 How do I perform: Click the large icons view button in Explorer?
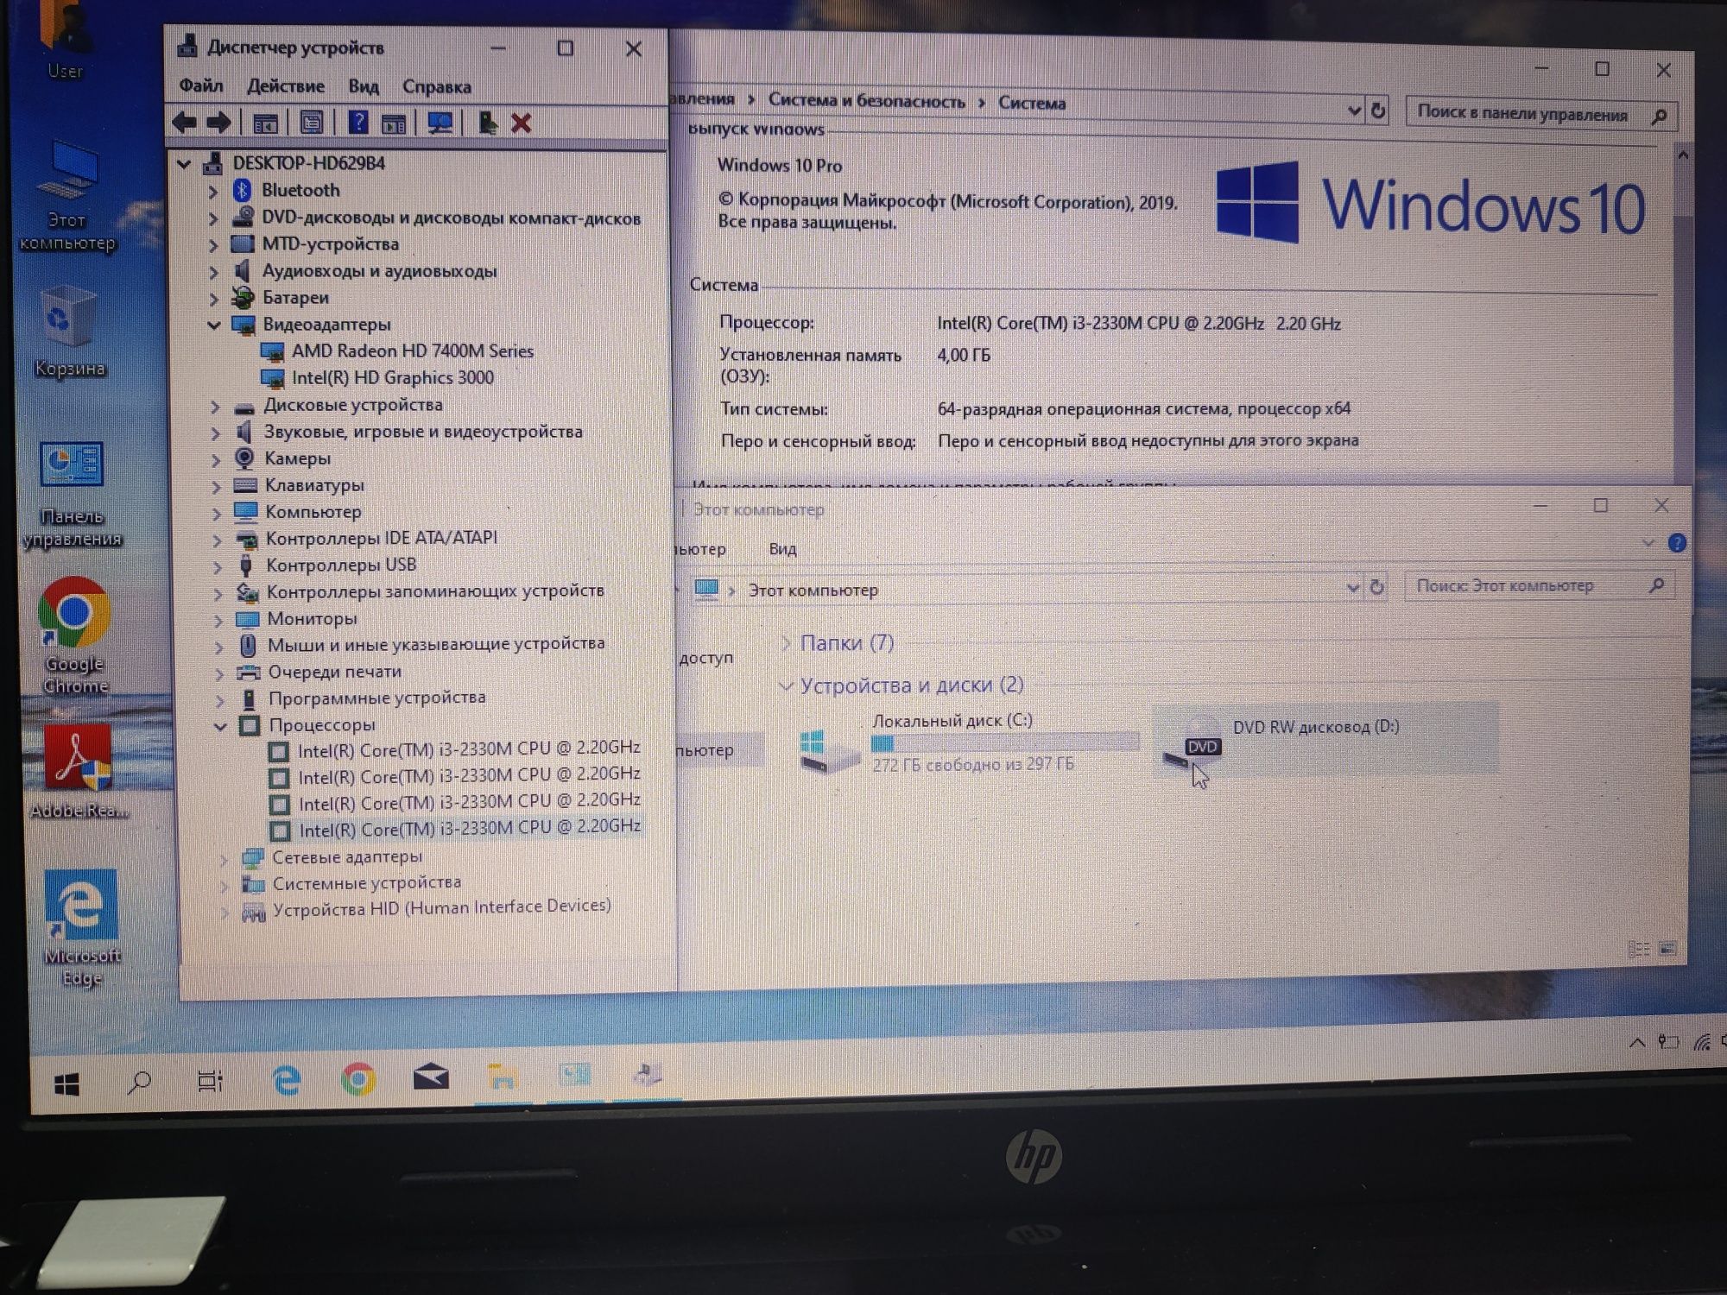pyautogui.click(x=1667, y=949)
